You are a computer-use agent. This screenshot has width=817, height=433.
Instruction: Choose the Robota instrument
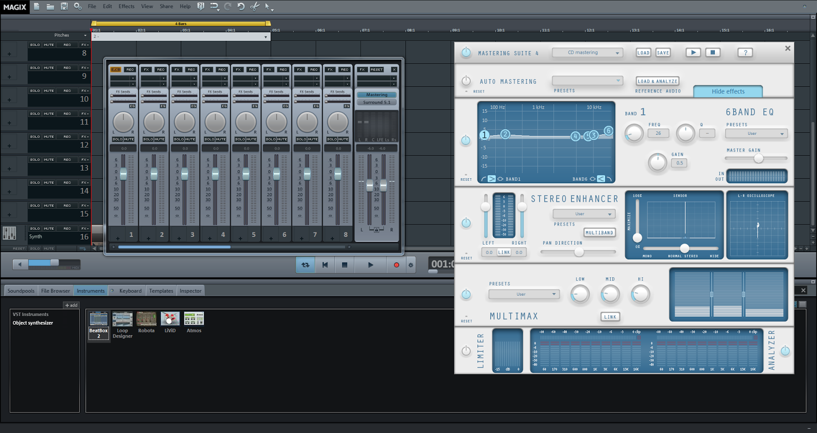pos(146,323)
